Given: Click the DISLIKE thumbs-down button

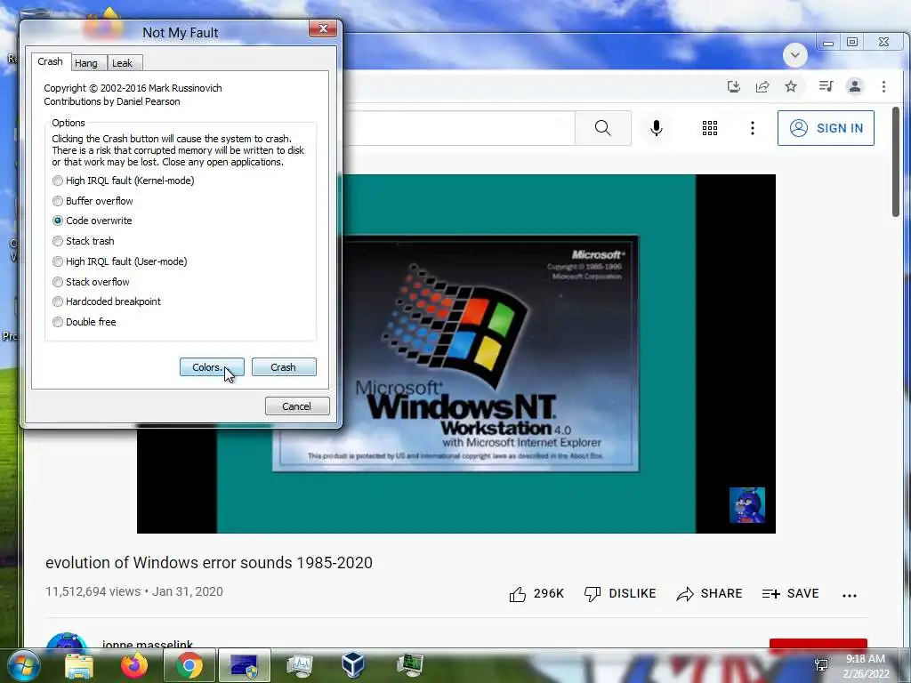Looking at the screenshot, I should pyautogui.click(x=620, y=593).
